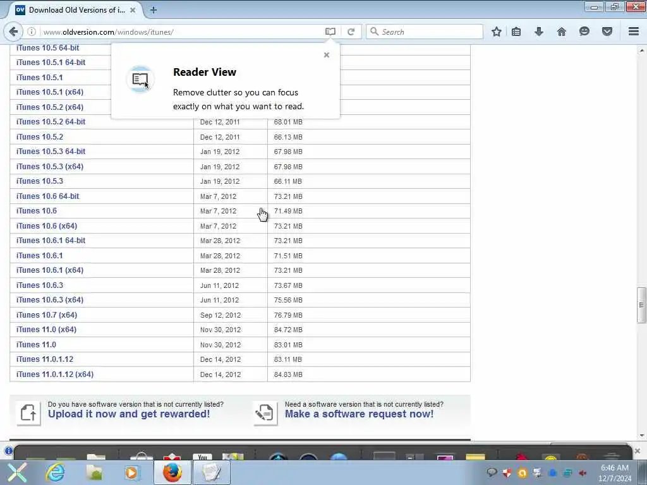The height and width of the screenshot is (485, 647).
Task: Launch Internet Explorer from taskbar
Action: point(56,472)
